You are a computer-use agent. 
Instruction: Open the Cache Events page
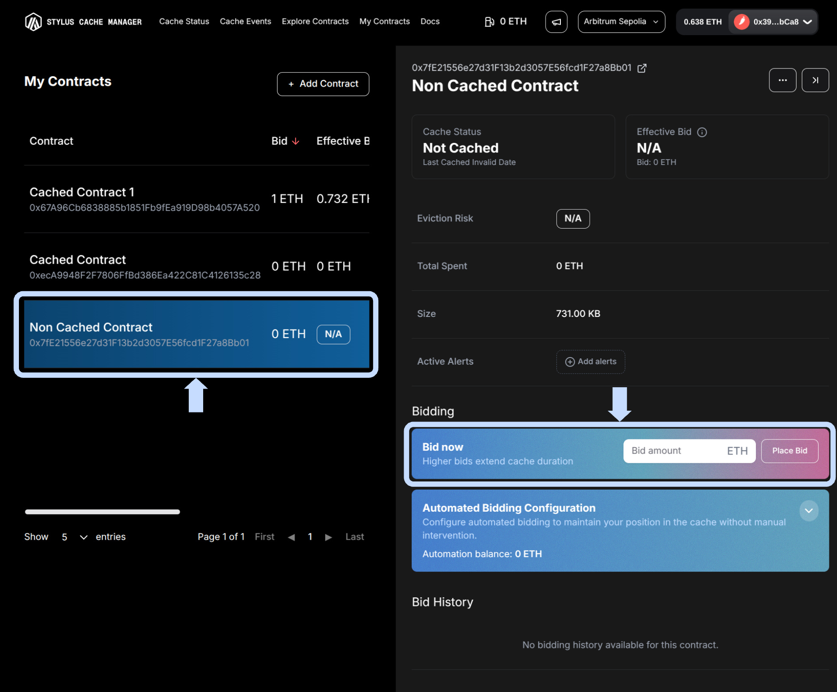pyautogui.click(x=246, y=22)
